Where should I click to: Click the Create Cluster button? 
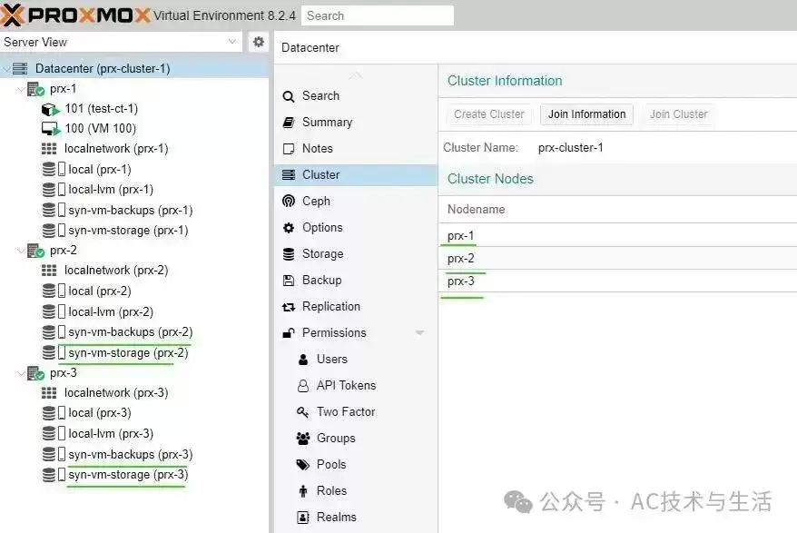489,114
